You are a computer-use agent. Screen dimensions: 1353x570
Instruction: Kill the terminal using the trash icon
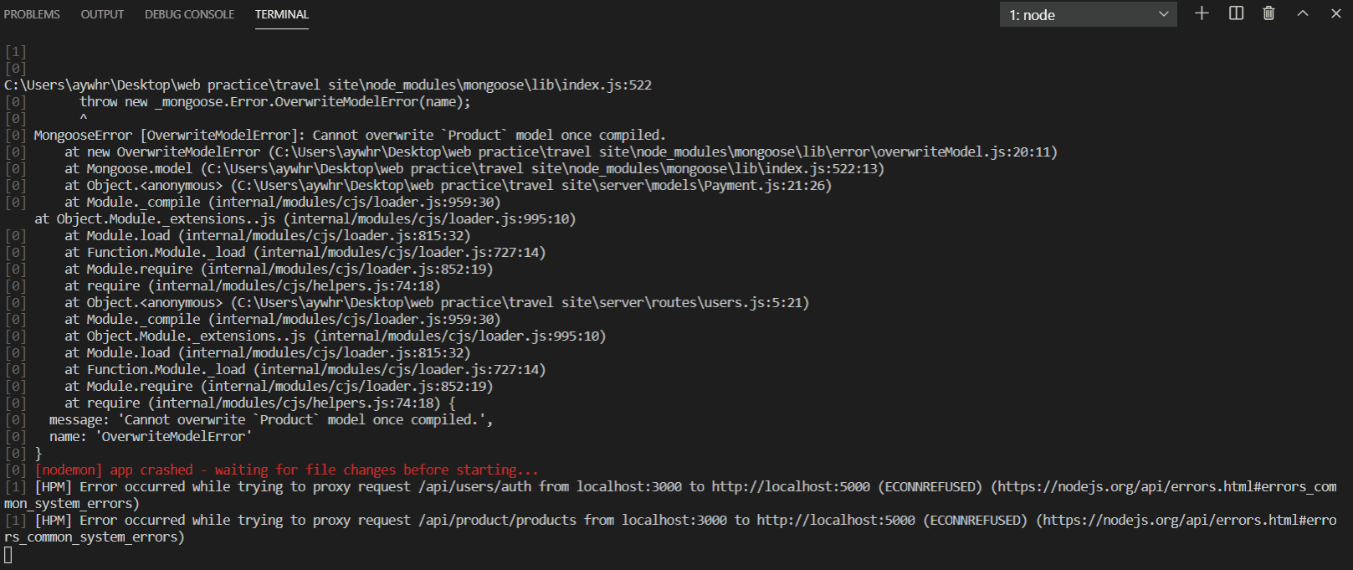[x=1268, y=13]
